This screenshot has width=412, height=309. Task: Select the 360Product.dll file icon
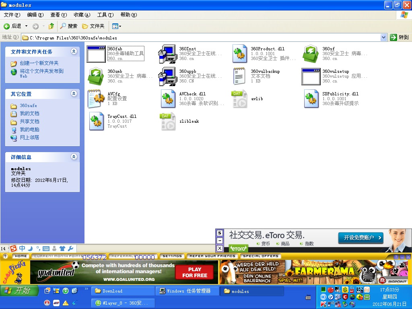(239, 54)
